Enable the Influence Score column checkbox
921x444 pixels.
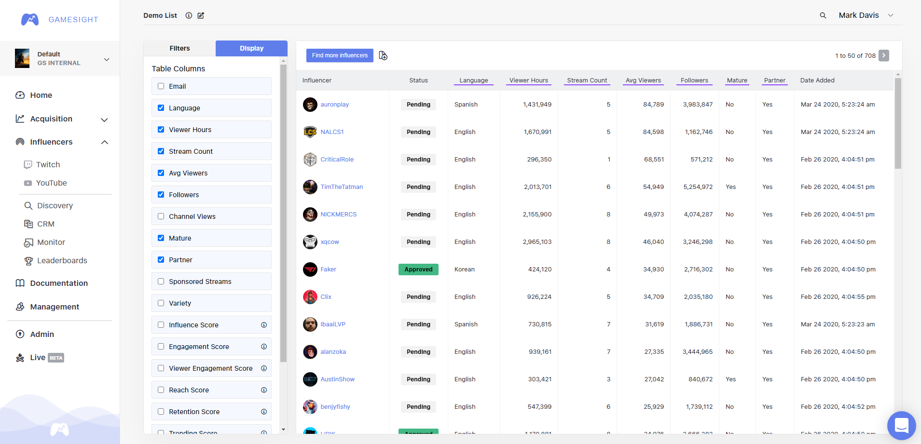[161, 325]
